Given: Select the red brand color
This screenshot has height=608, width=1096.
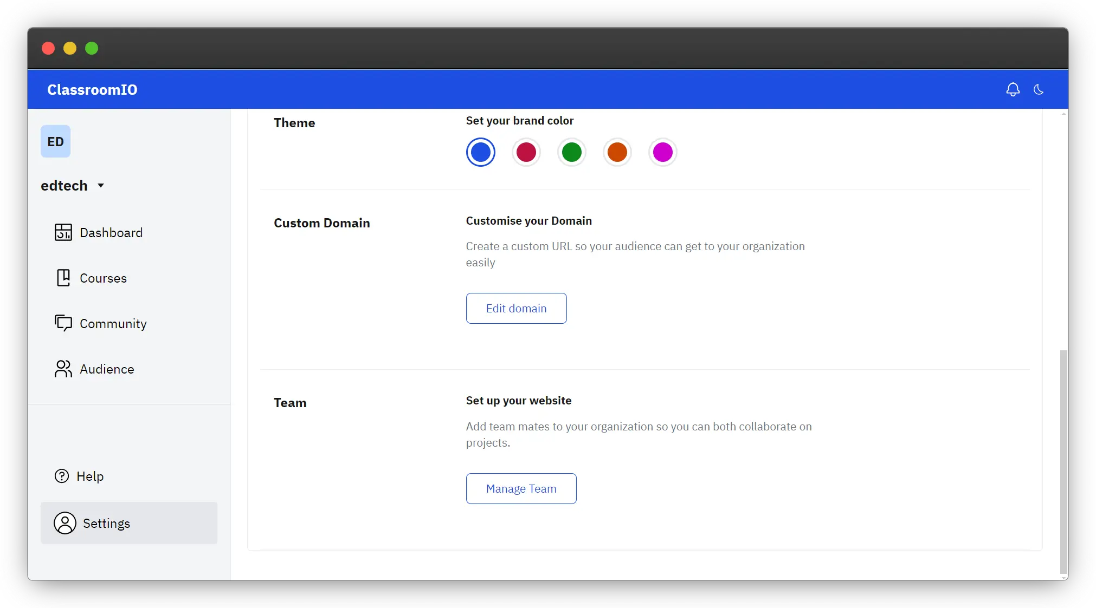Looking at the screenshot, I should [x=526, y=152].
